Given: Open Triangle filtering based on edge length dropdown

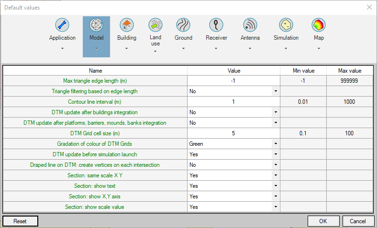Looking at the screenshot, I should (x=276, y=91).
